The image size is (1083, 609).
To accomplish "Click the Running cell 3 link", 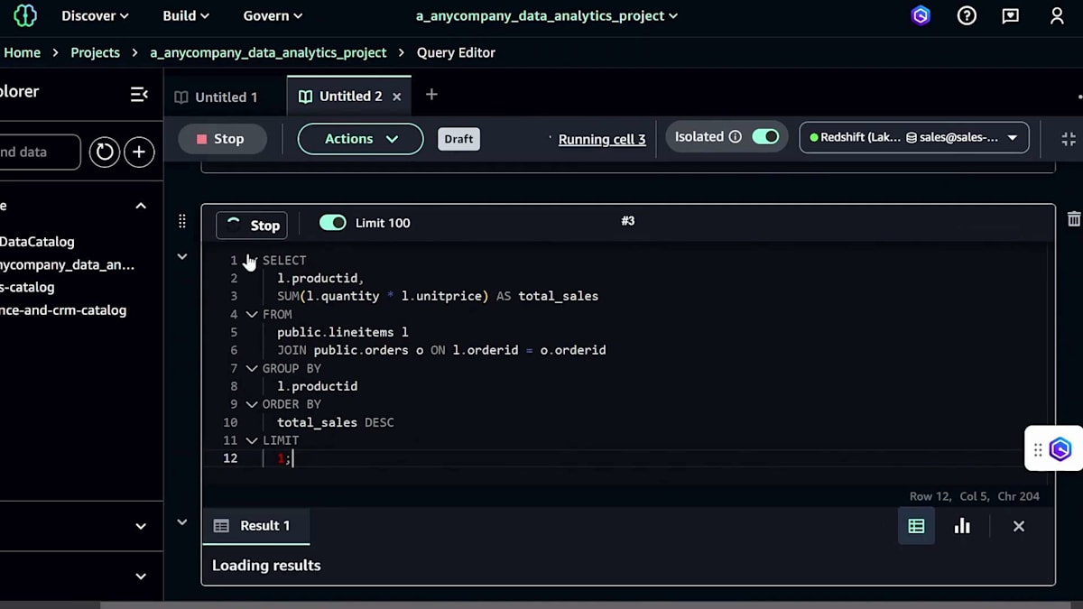I will (602, 139).
